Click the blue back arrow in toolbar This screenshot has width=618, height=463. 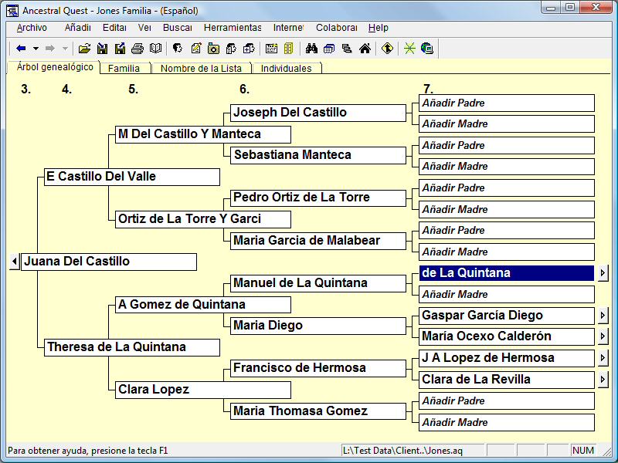click(x=21, y=49)
